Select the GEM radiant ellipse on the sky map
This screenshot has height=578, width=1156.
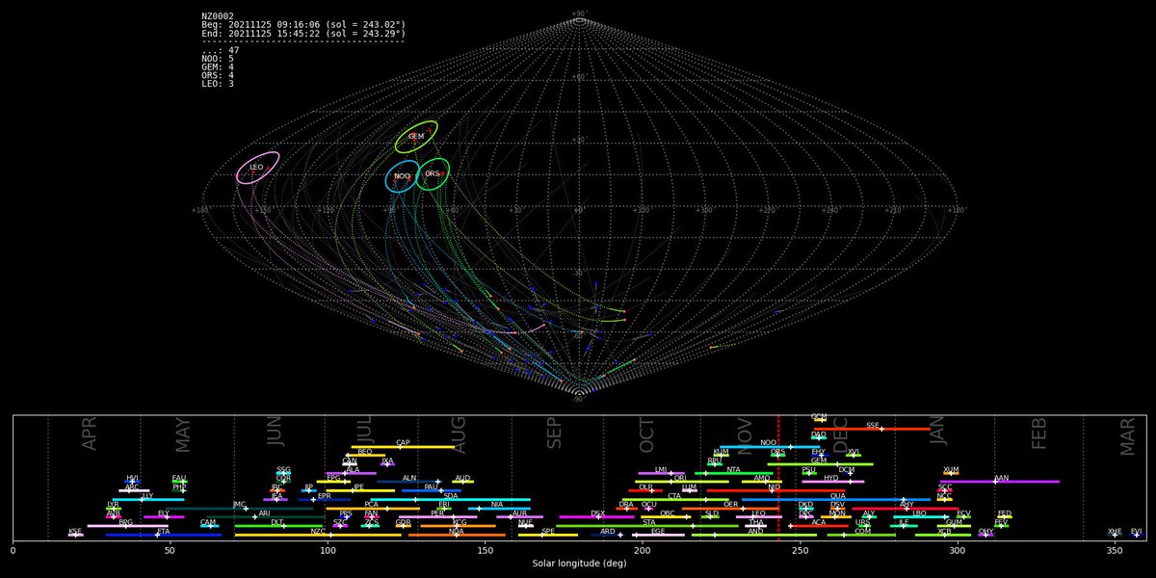[416, 137]
